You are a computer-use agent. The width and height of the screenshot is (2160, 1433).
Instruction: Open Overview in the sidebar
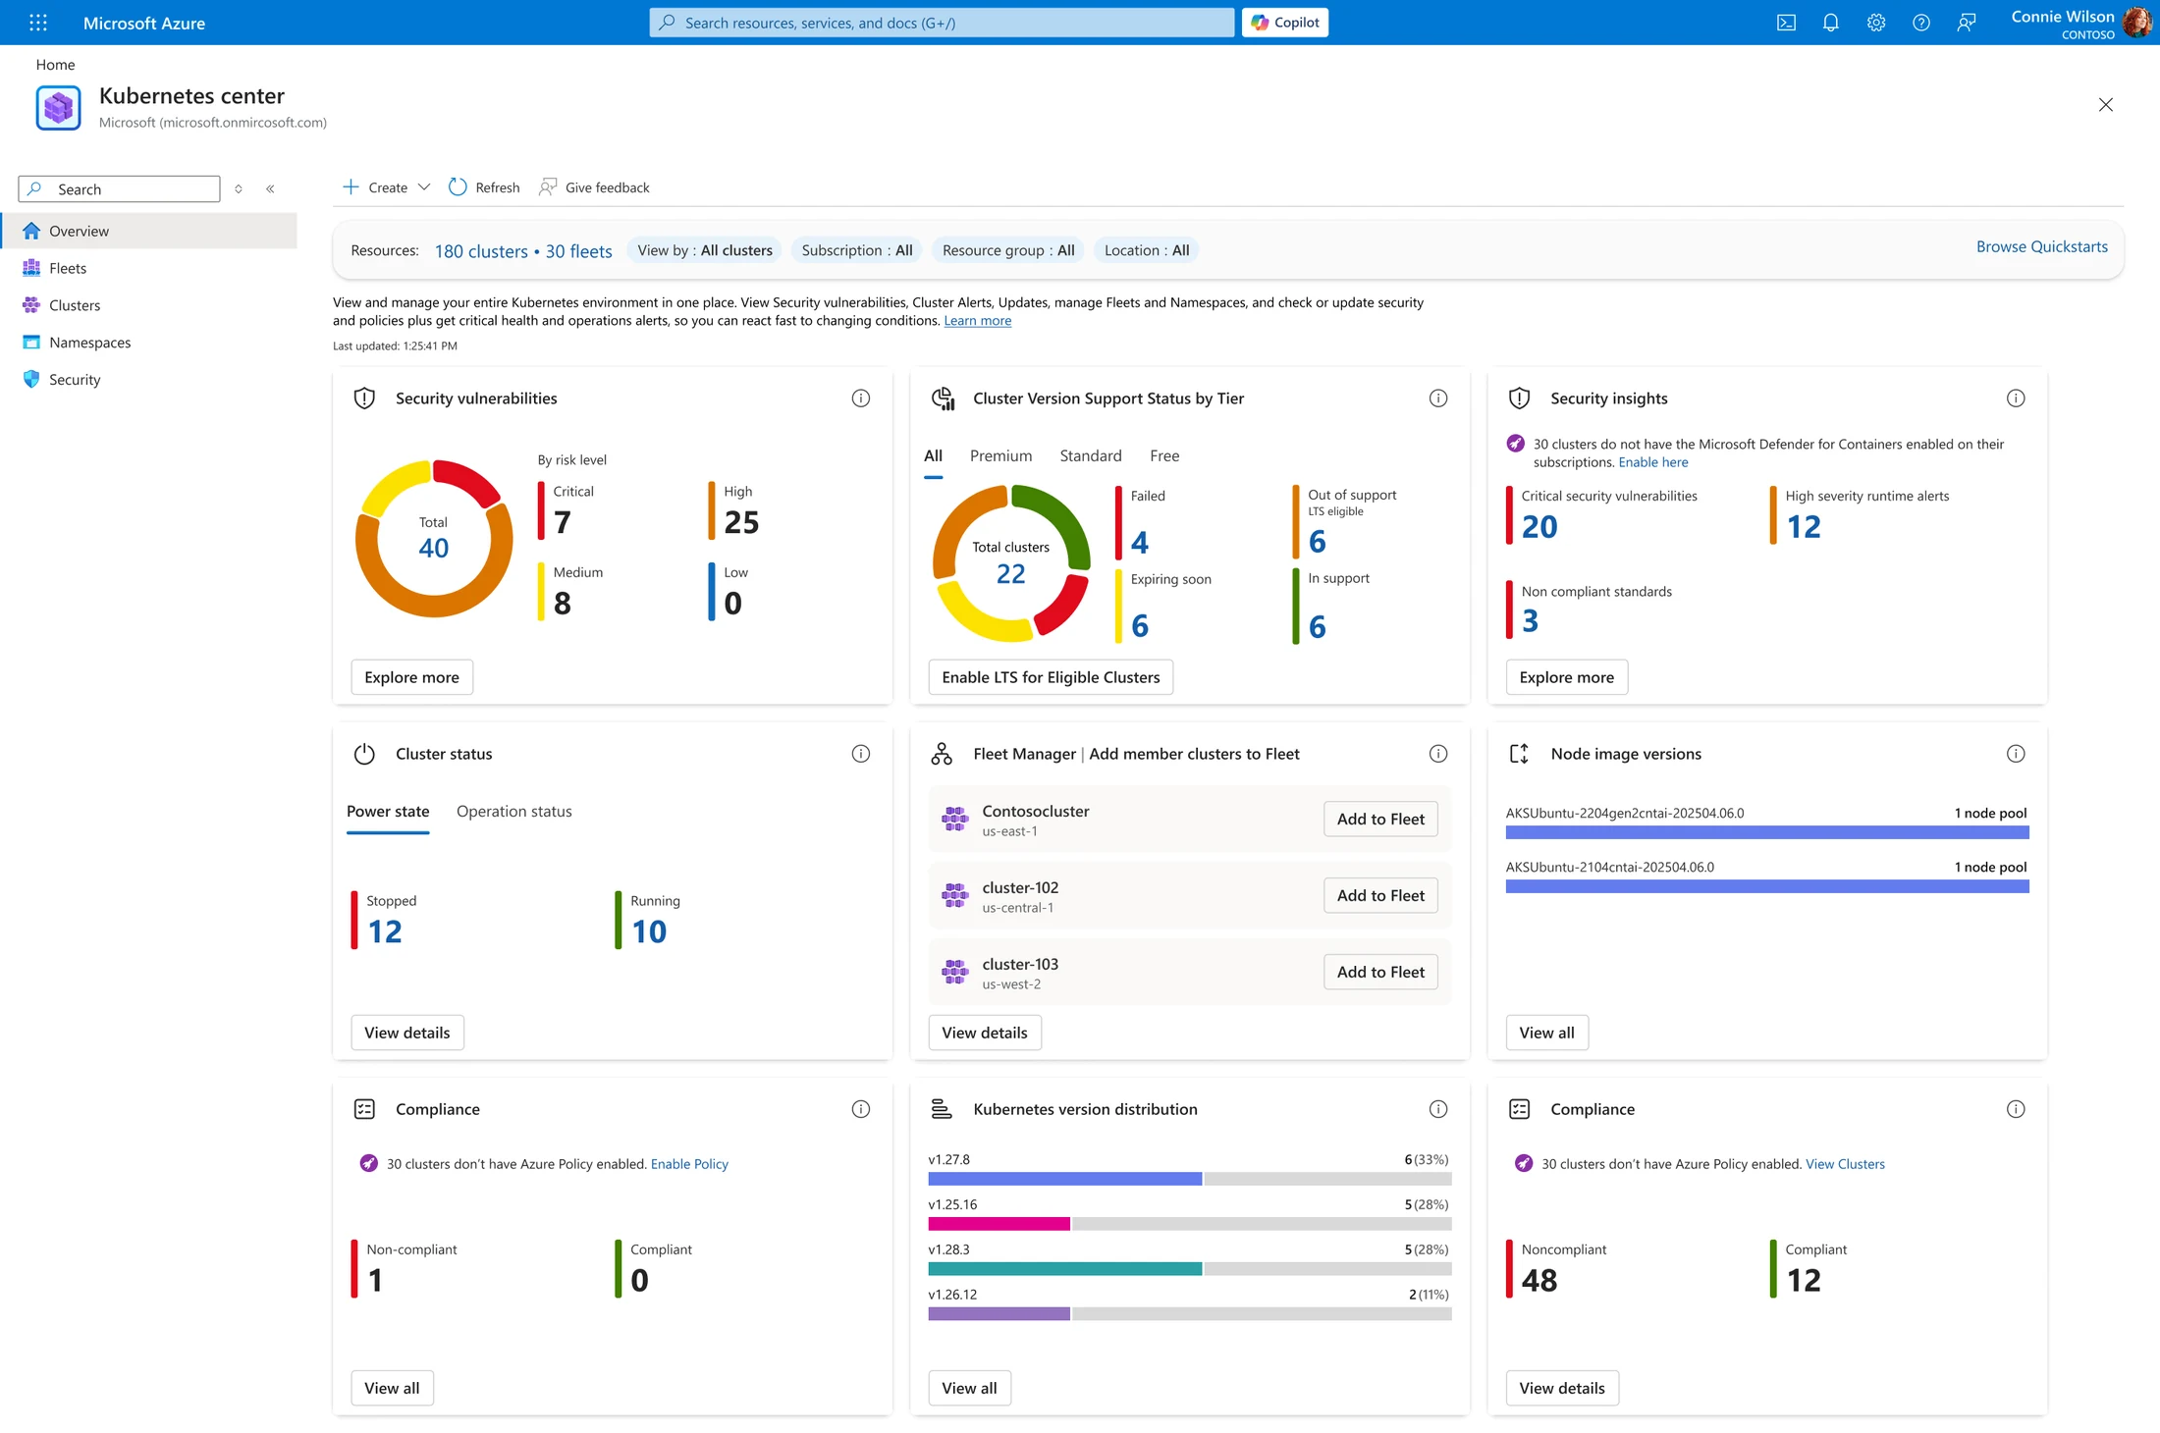(149, 231)
